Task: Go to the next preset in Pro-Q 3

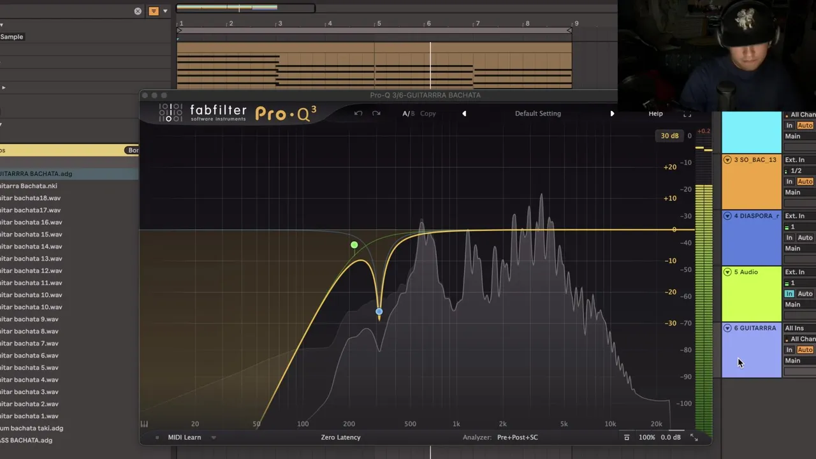Action: (x=612, y=113)
